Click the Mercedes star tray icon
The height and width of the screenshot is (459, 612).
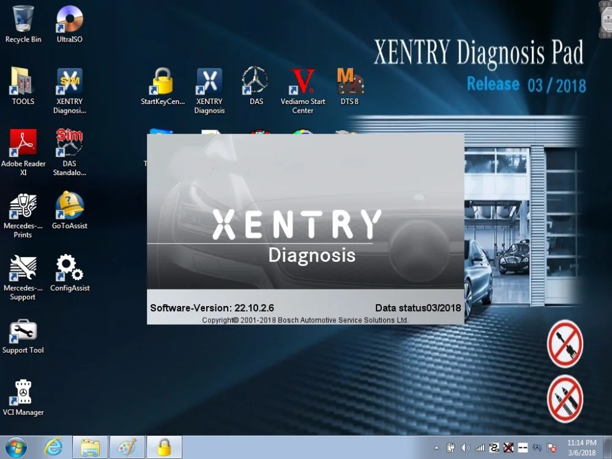click(537, 448)
